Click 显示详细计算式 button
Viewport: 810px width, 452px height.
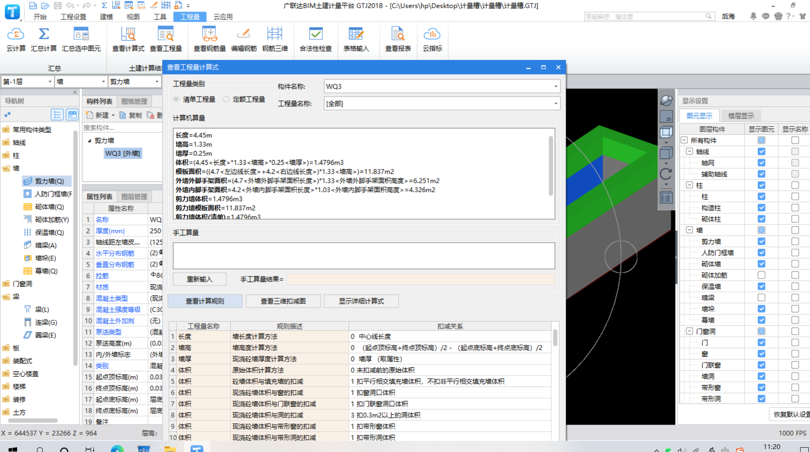point(361,301)
